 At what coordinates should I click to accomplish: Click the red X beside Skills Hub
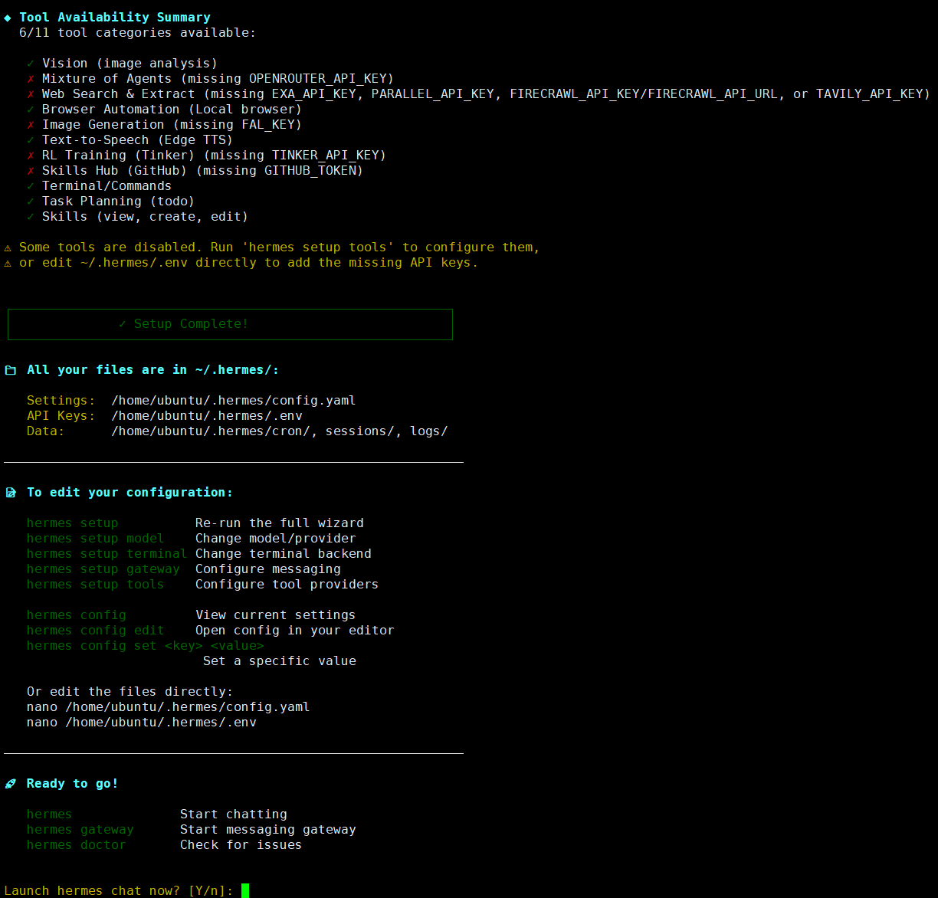[31, 171]
